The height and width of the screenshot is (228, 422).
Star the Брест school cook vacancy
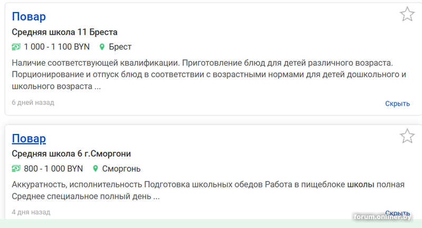pos(407,14)
